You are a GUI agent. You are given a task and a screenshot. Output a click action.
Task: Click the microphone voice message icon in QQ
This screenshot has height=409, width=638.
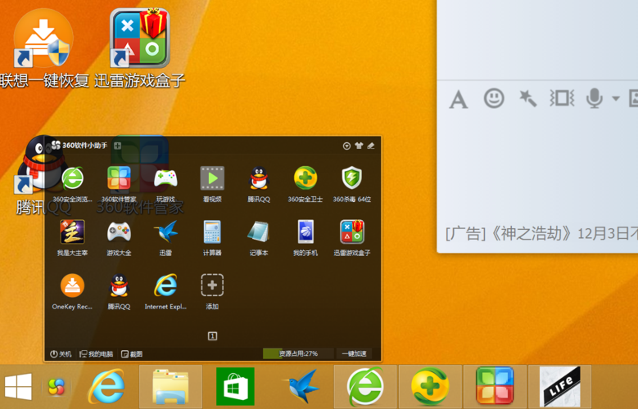[x=594, y=98]
